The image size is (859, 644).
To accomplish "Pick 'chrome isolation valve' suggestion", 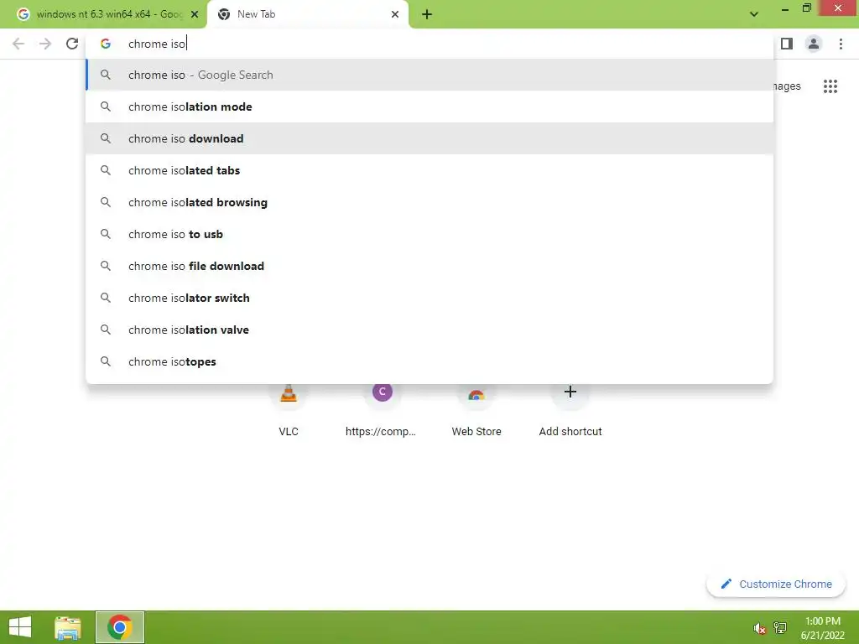I will tap(429, 329).
